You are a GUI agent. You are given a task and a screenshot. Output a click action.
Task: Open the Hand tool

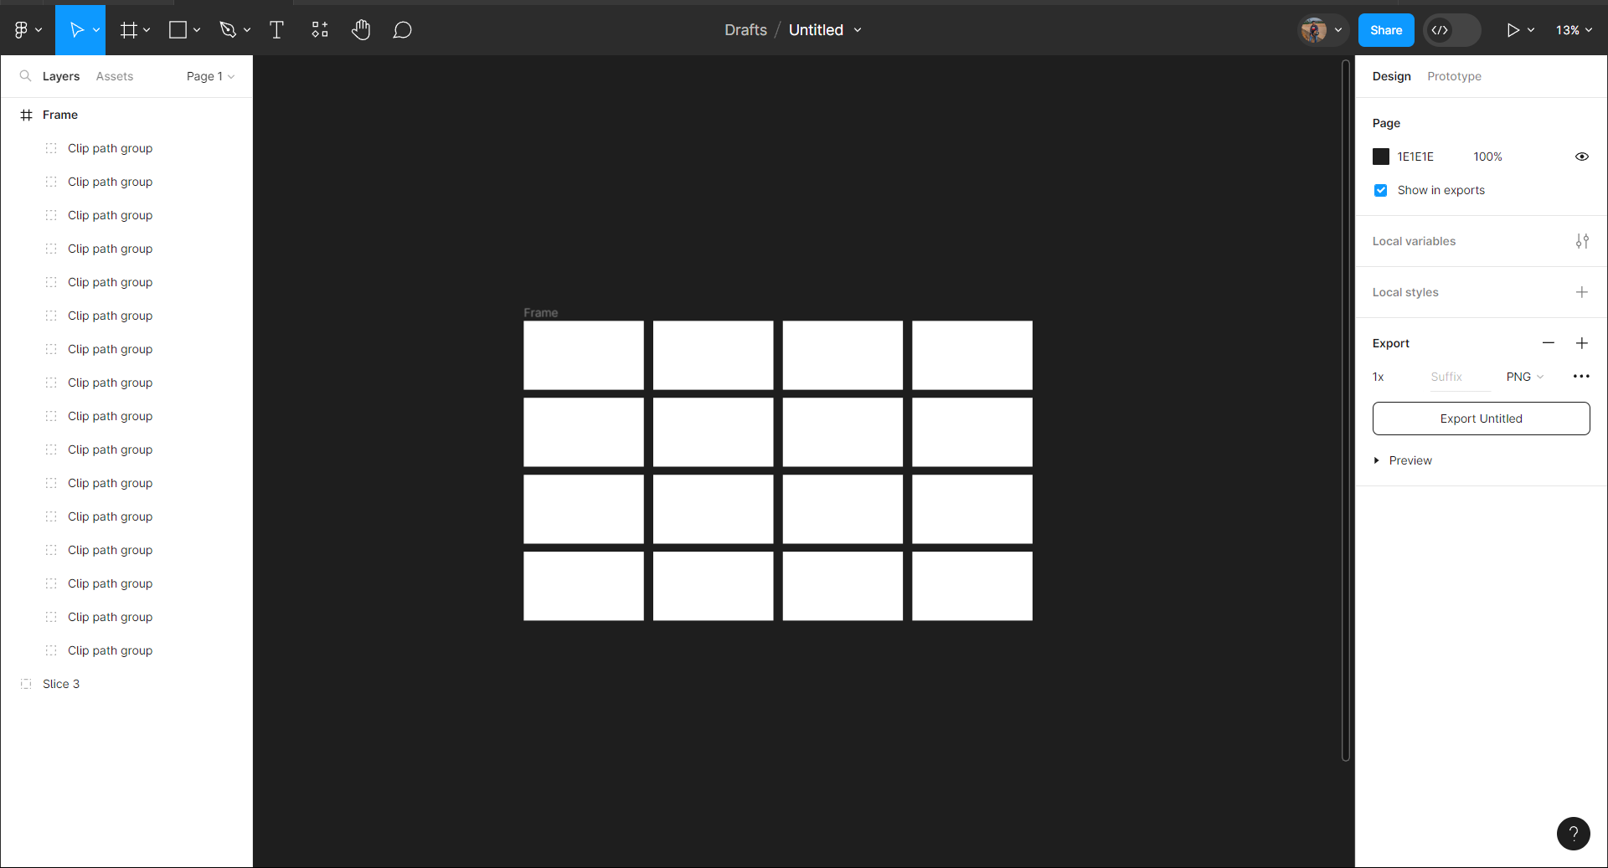click(x=361, y=30)
